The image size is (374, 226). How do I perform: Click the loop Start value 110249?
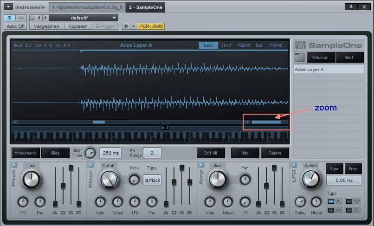click(x=244, y=45)
